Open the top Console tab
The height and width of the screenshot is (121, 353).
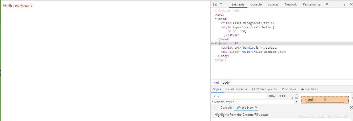tap(256, 4)
